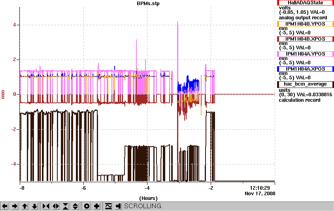Click the SCROLLING status text
This screenshot has height=211, width=334.
pyautogui.click(x=143, y=206)
